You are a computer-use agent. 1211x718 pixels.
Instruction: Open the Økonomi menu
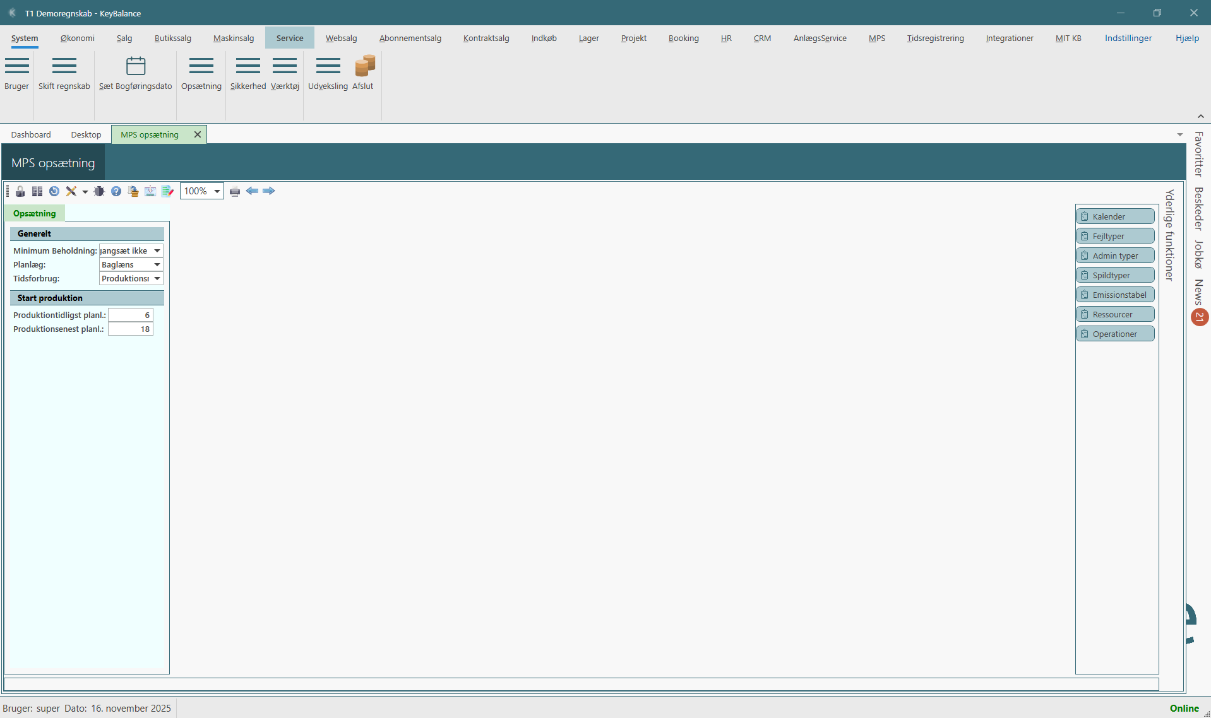(77, 38)
